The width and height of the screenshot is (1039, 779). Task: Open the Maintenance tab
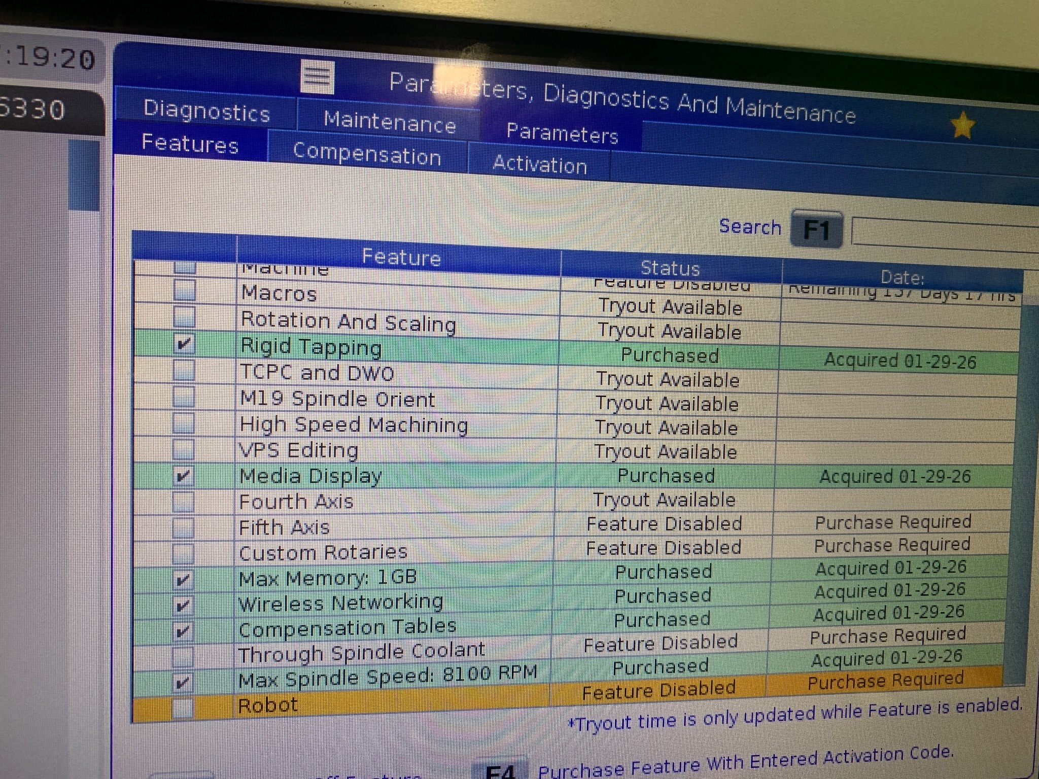point(389,122)
